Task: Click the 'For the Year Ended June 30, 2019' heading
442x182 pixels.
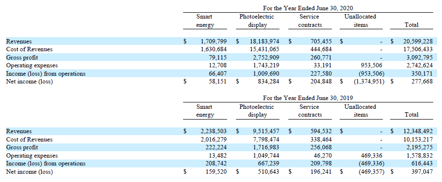Action: coord(308,98)
